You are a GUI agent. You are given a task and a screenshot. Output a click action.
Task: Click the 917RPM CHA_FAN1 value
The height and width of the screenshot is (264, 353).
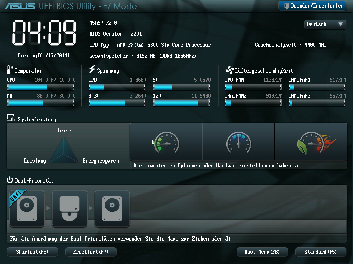click(x=338, y=80)
